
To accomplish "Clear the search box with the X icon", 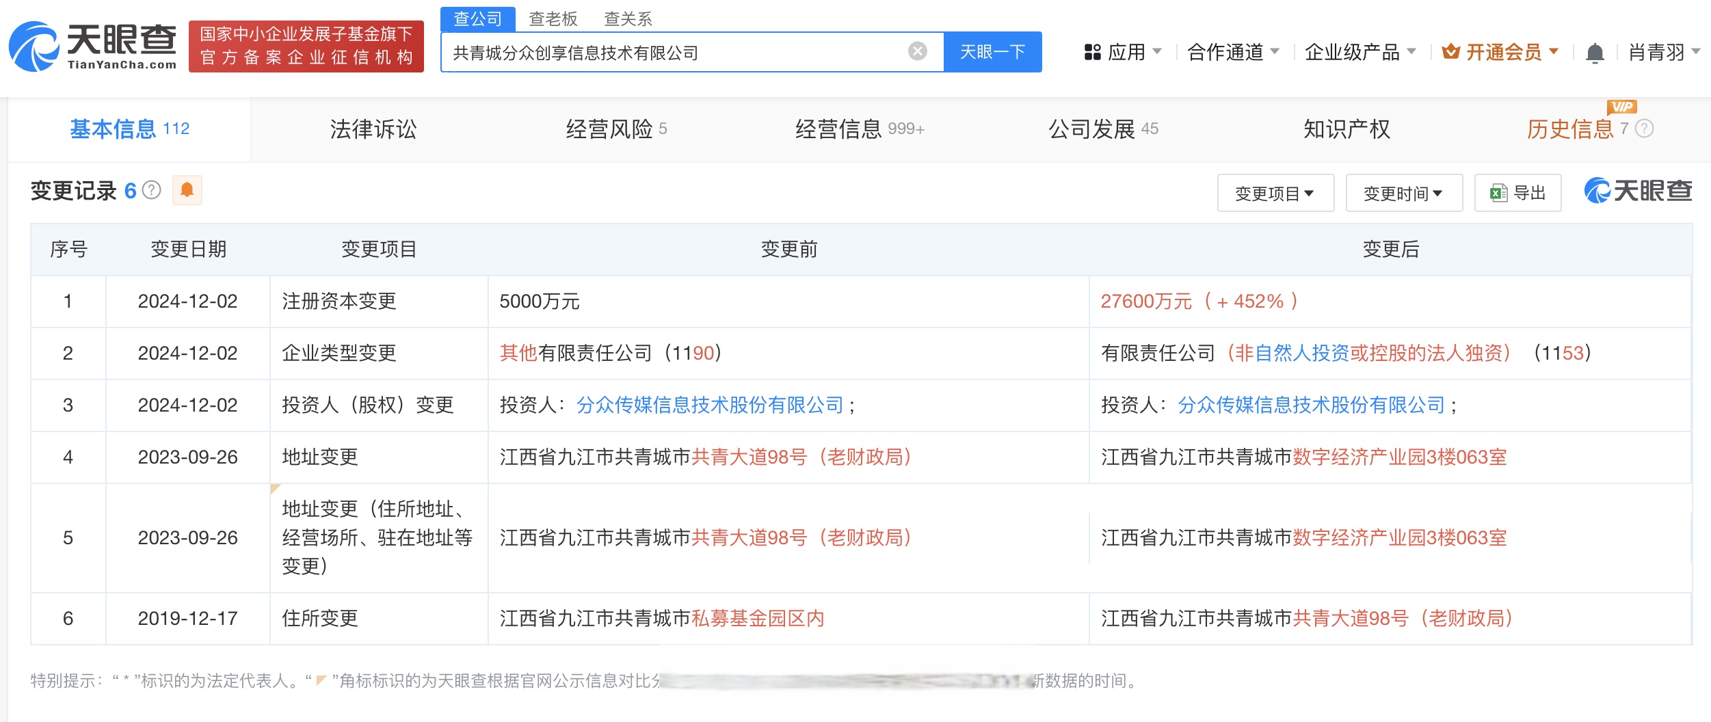I will (x=917, y=51).
